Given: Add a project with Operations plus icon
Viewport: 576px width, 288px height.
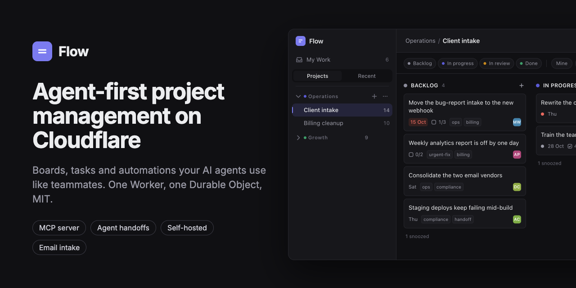Looking at the screenshot, I should click(x=374, y=96).
